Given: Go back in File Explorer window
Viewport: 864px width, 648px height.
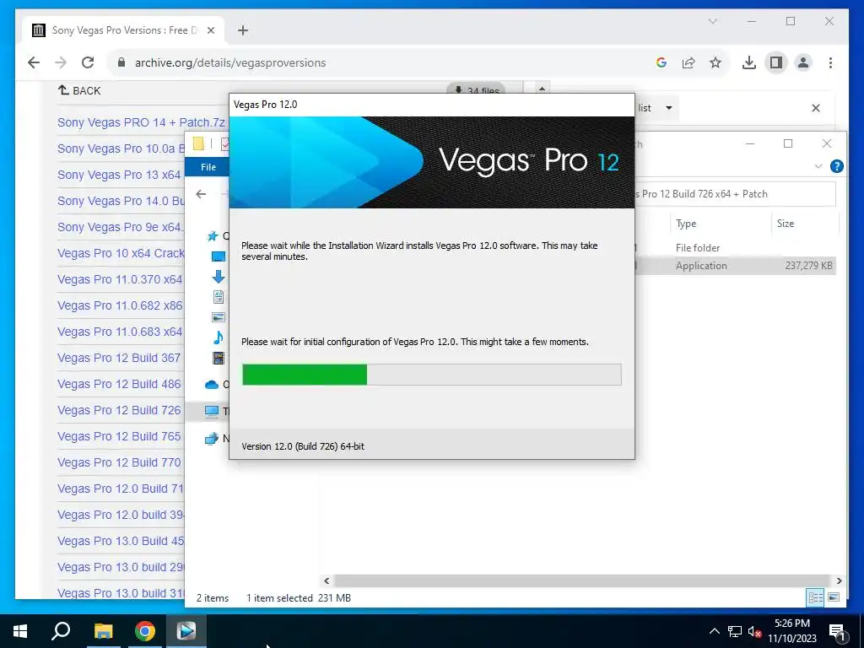Looking at the screenshot, I should pos(201,194).
